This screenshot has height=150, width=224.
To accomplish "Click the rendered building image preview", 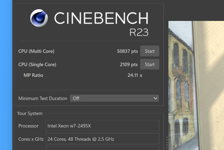I will [x=196, y=85].
